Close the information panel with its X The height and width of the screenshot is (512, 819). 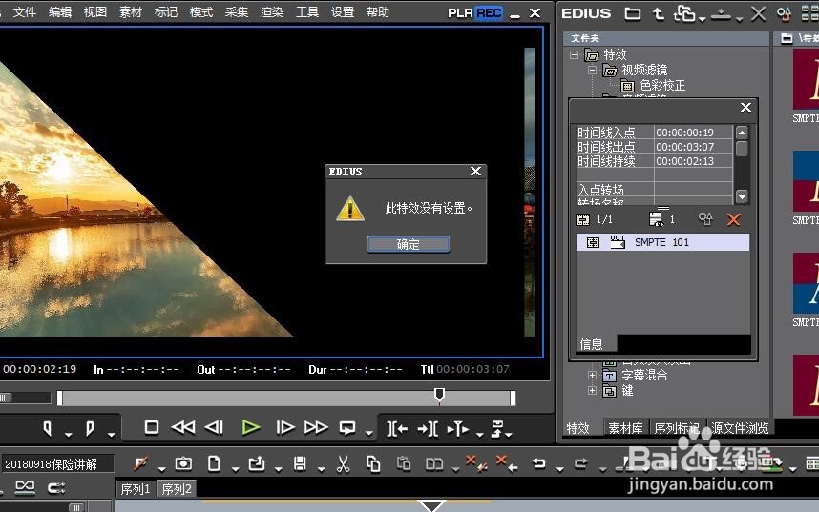tap(745, 107)
